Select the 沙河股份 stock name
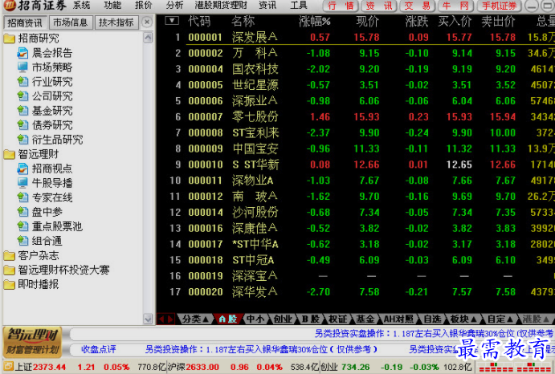This screenshot has height=374, width=555. [x=255, y=213]
